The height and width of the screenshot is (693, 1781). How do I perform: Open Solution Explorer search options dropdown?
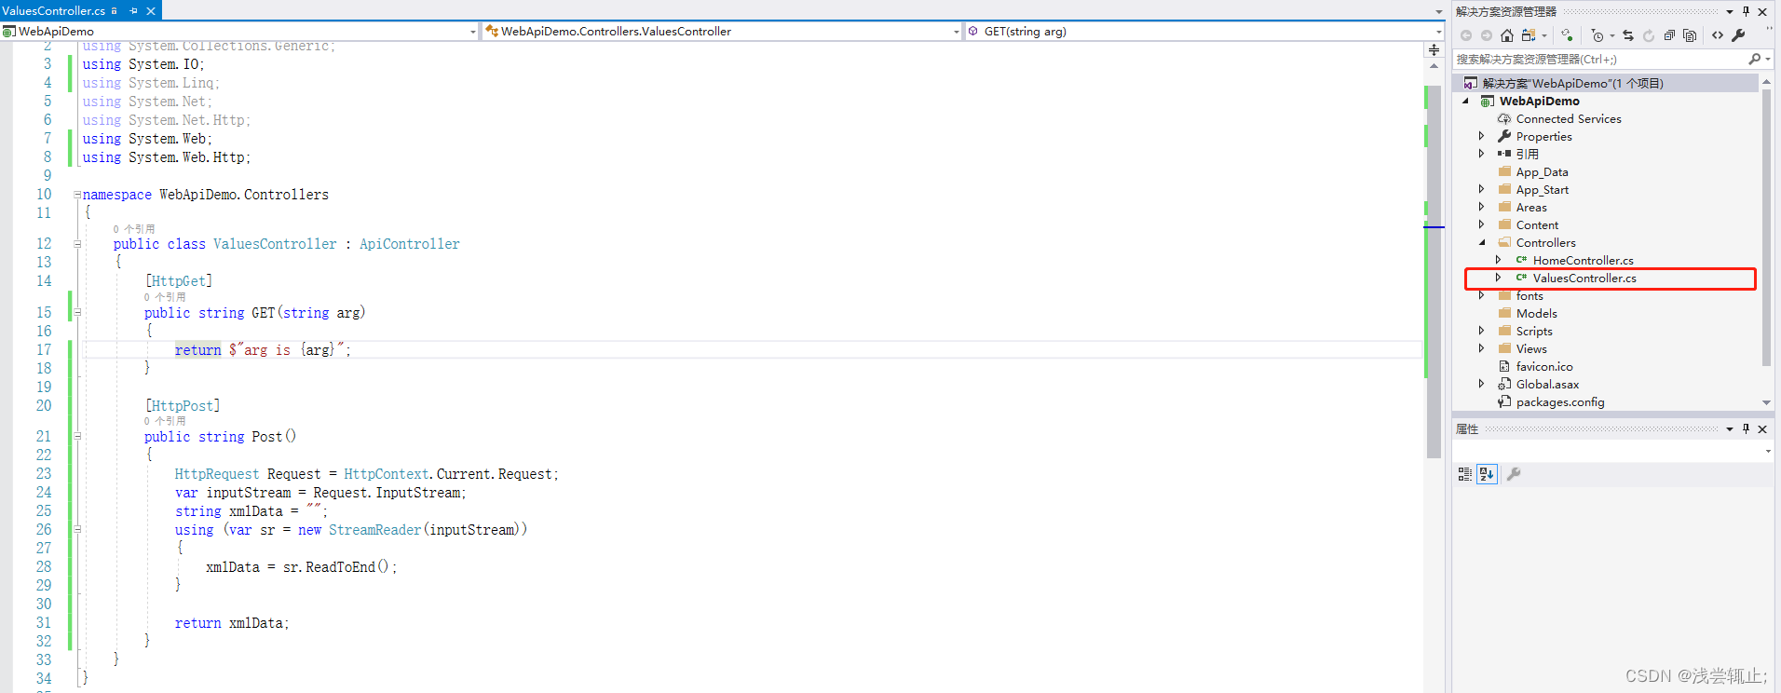[x=1767, y=59]
